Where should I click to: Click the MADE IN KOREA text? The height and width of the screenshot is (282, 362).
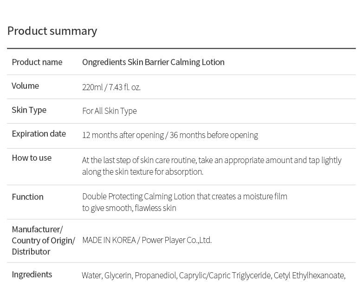109,240
